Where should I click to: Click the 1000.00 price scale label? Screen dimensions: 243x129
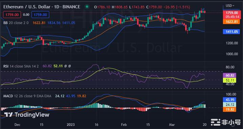click(x=232, y=54)
